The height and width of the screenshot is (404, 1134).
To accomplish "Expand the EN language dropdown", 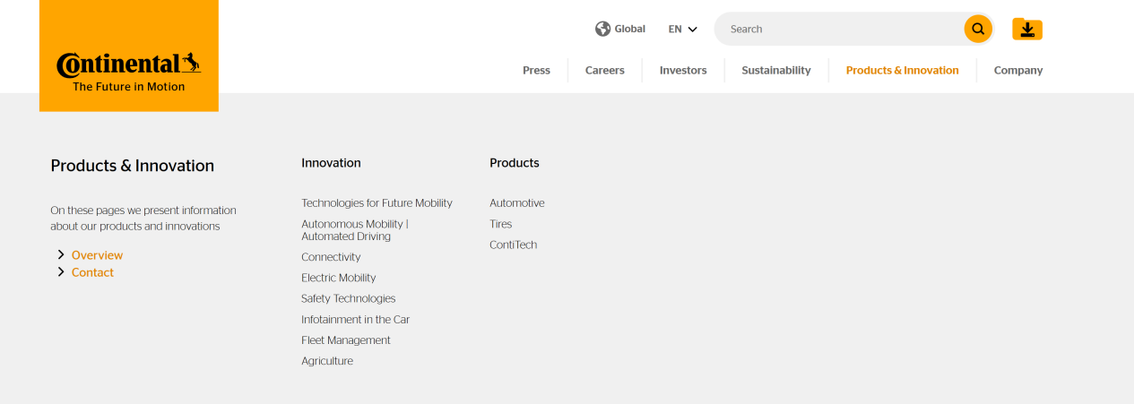I will pos(683,29).
